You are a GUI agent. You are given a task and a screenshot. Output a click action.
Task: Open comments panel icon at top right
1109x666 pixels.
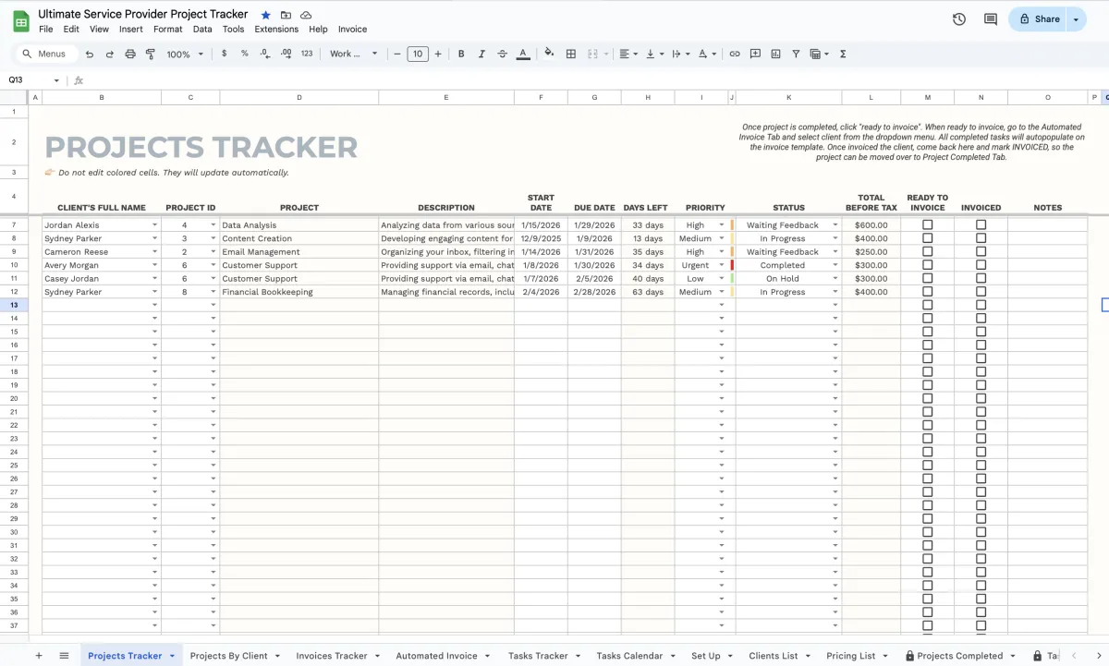click(x=991, y=18)
